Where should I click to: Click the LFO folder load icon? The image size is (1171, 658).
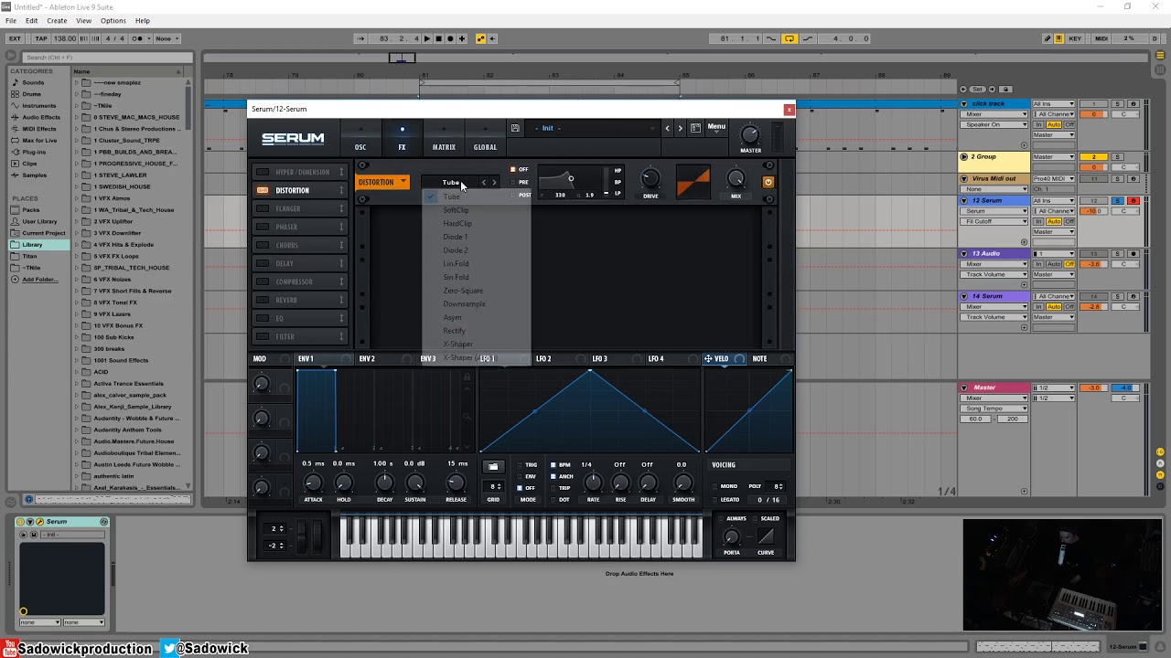point(493,466)
